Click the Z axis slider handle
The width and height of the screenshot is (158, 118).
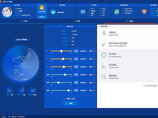(64, 67)
